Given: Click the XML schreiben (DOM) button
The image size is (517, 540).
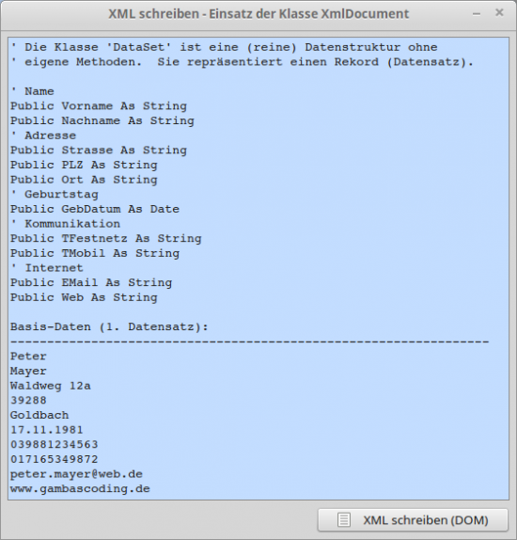Looking at the screenshot, I should point(413,519).
